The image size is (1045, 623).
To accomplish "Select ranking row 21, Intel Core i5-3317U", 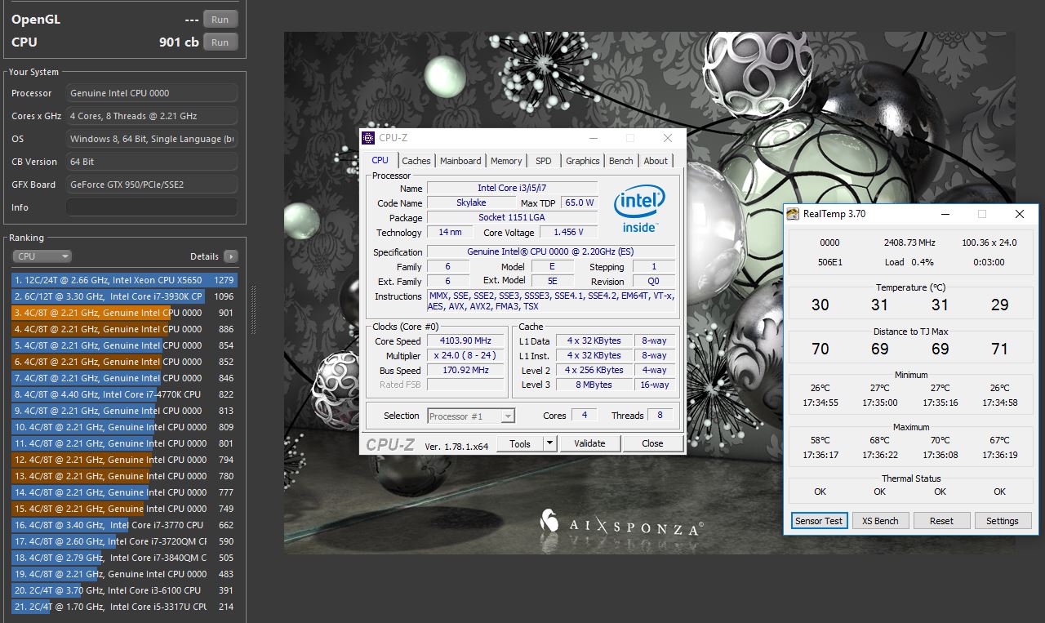I will pos(124,607).
